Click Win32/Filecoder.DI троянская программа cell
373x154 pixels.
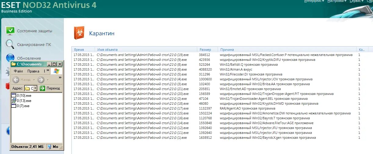tap(251, 74)
